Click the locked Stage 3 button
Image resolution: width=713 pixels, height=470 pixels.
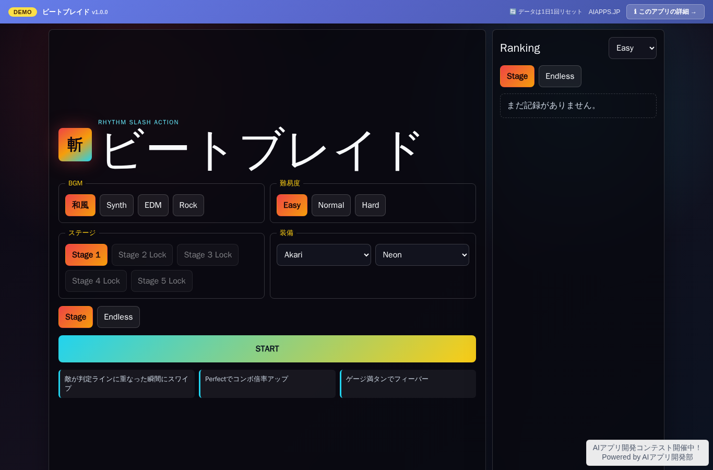tap(208, 255)
